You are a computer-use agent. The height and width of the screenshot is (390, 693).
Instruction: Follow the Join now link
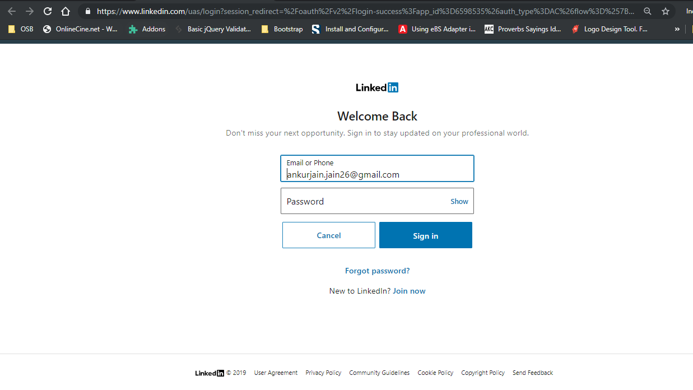coord(409,291)
